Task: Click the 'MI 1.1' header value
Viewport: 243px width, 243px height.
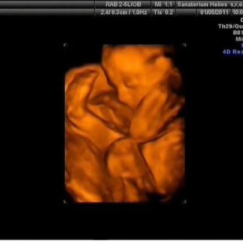Action: 163,4
